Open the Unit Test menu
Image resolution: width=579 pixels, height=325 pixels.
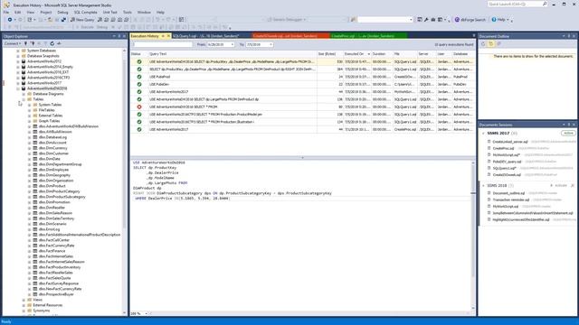coord(109,12)
